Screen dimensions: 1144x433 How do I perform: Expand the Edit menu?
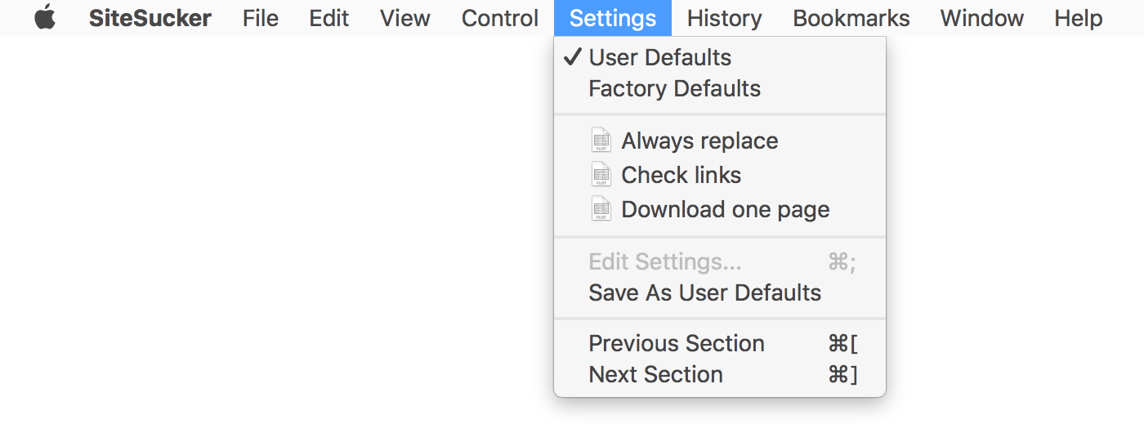tap(329, 18)
